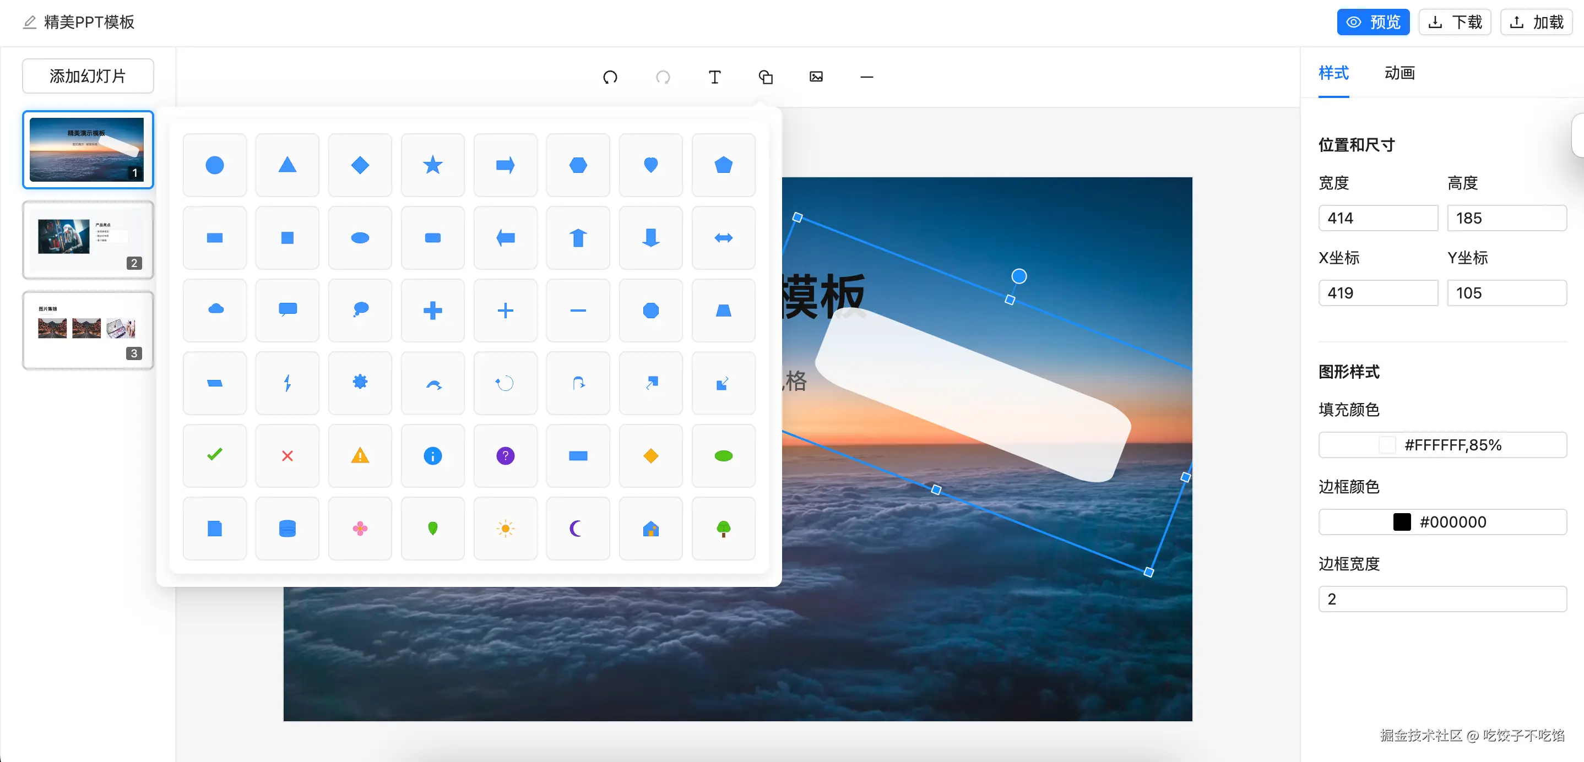The height and width of the screenshot is (762, 1584).
Task: Open the shapes tool in toolbar
Action: click(766, 77)
